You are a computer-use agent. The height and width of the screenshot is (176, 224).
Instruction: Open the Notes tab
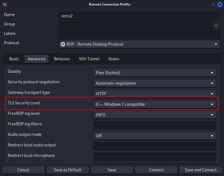114,59
